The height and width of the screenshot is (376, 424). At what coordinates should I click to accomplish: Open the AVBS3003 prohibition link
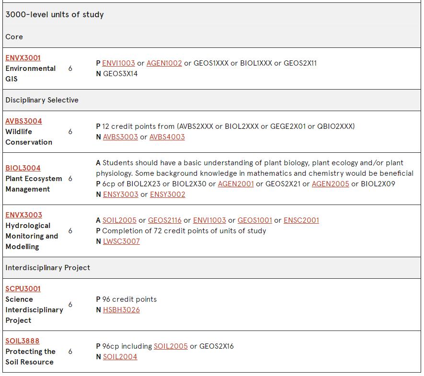(120, 137)
